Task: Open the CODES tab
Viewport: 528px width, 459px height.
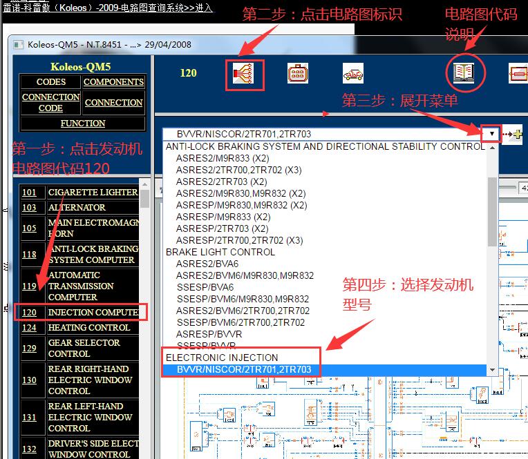Action: click(x=51, y=81)
